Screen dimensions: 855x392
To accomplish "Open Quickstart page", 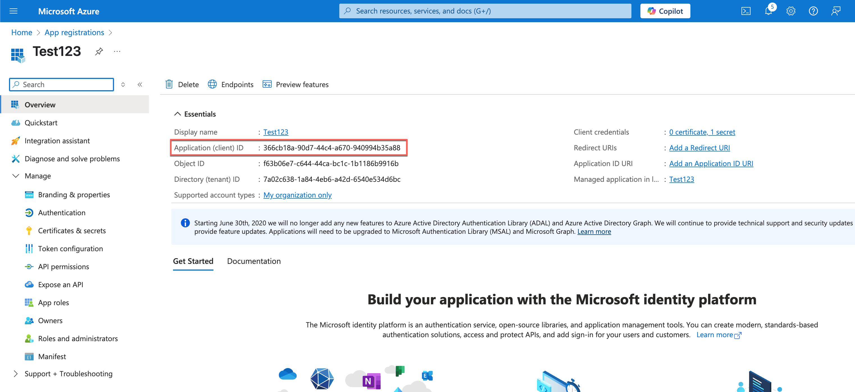I will point(41,123).
